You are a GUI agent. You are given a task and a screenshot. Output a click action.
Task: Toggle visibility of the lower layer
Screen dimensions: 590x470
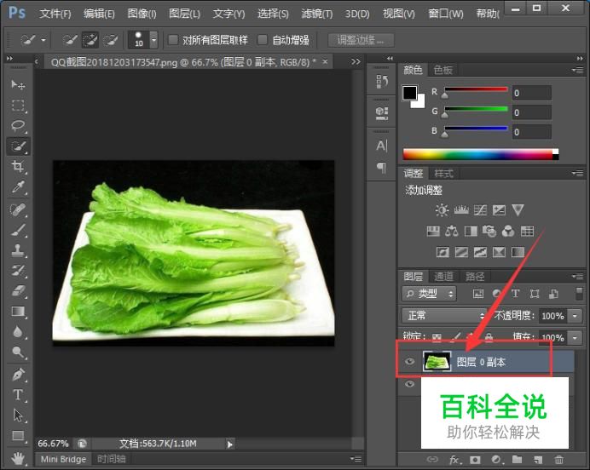click(410, 384)
